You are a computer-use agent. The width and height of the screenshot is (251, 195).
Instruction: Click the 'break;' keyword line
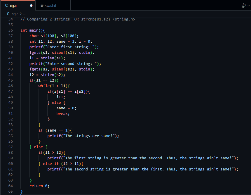pyautogui.click(x=63, y=114)
